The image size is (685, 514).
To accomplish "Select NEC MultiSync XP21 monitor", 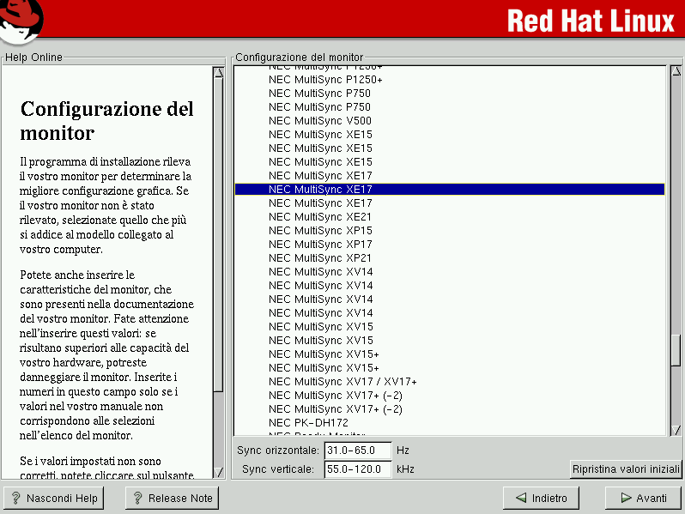I will tap(320, 258).
